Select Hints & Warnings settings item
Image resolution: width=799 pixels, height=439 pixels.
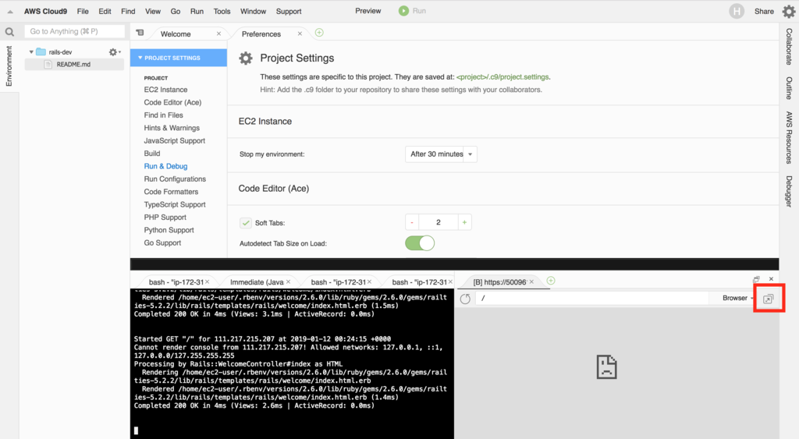pos(172,128)
